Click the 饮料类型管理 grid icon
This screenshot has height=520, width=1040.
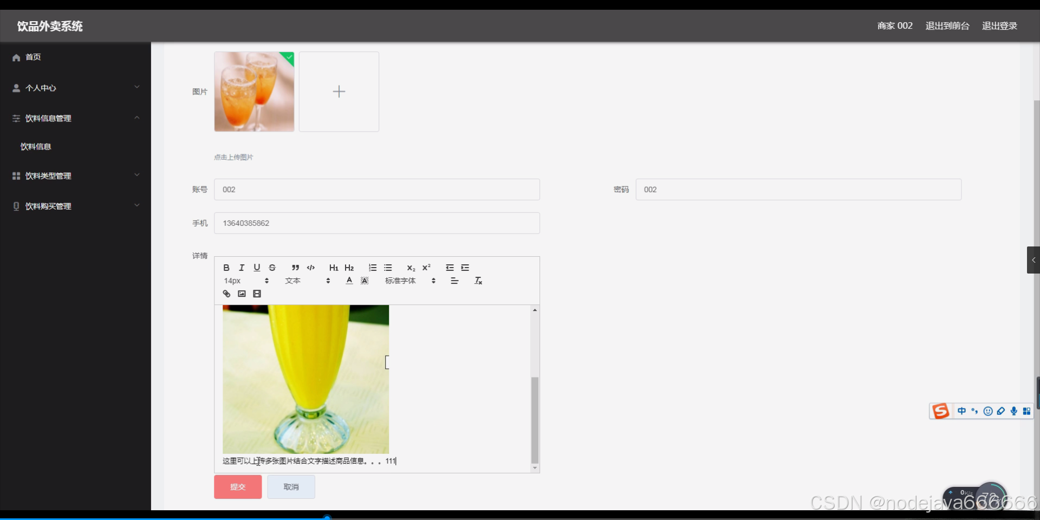click(x=16, y=176)
